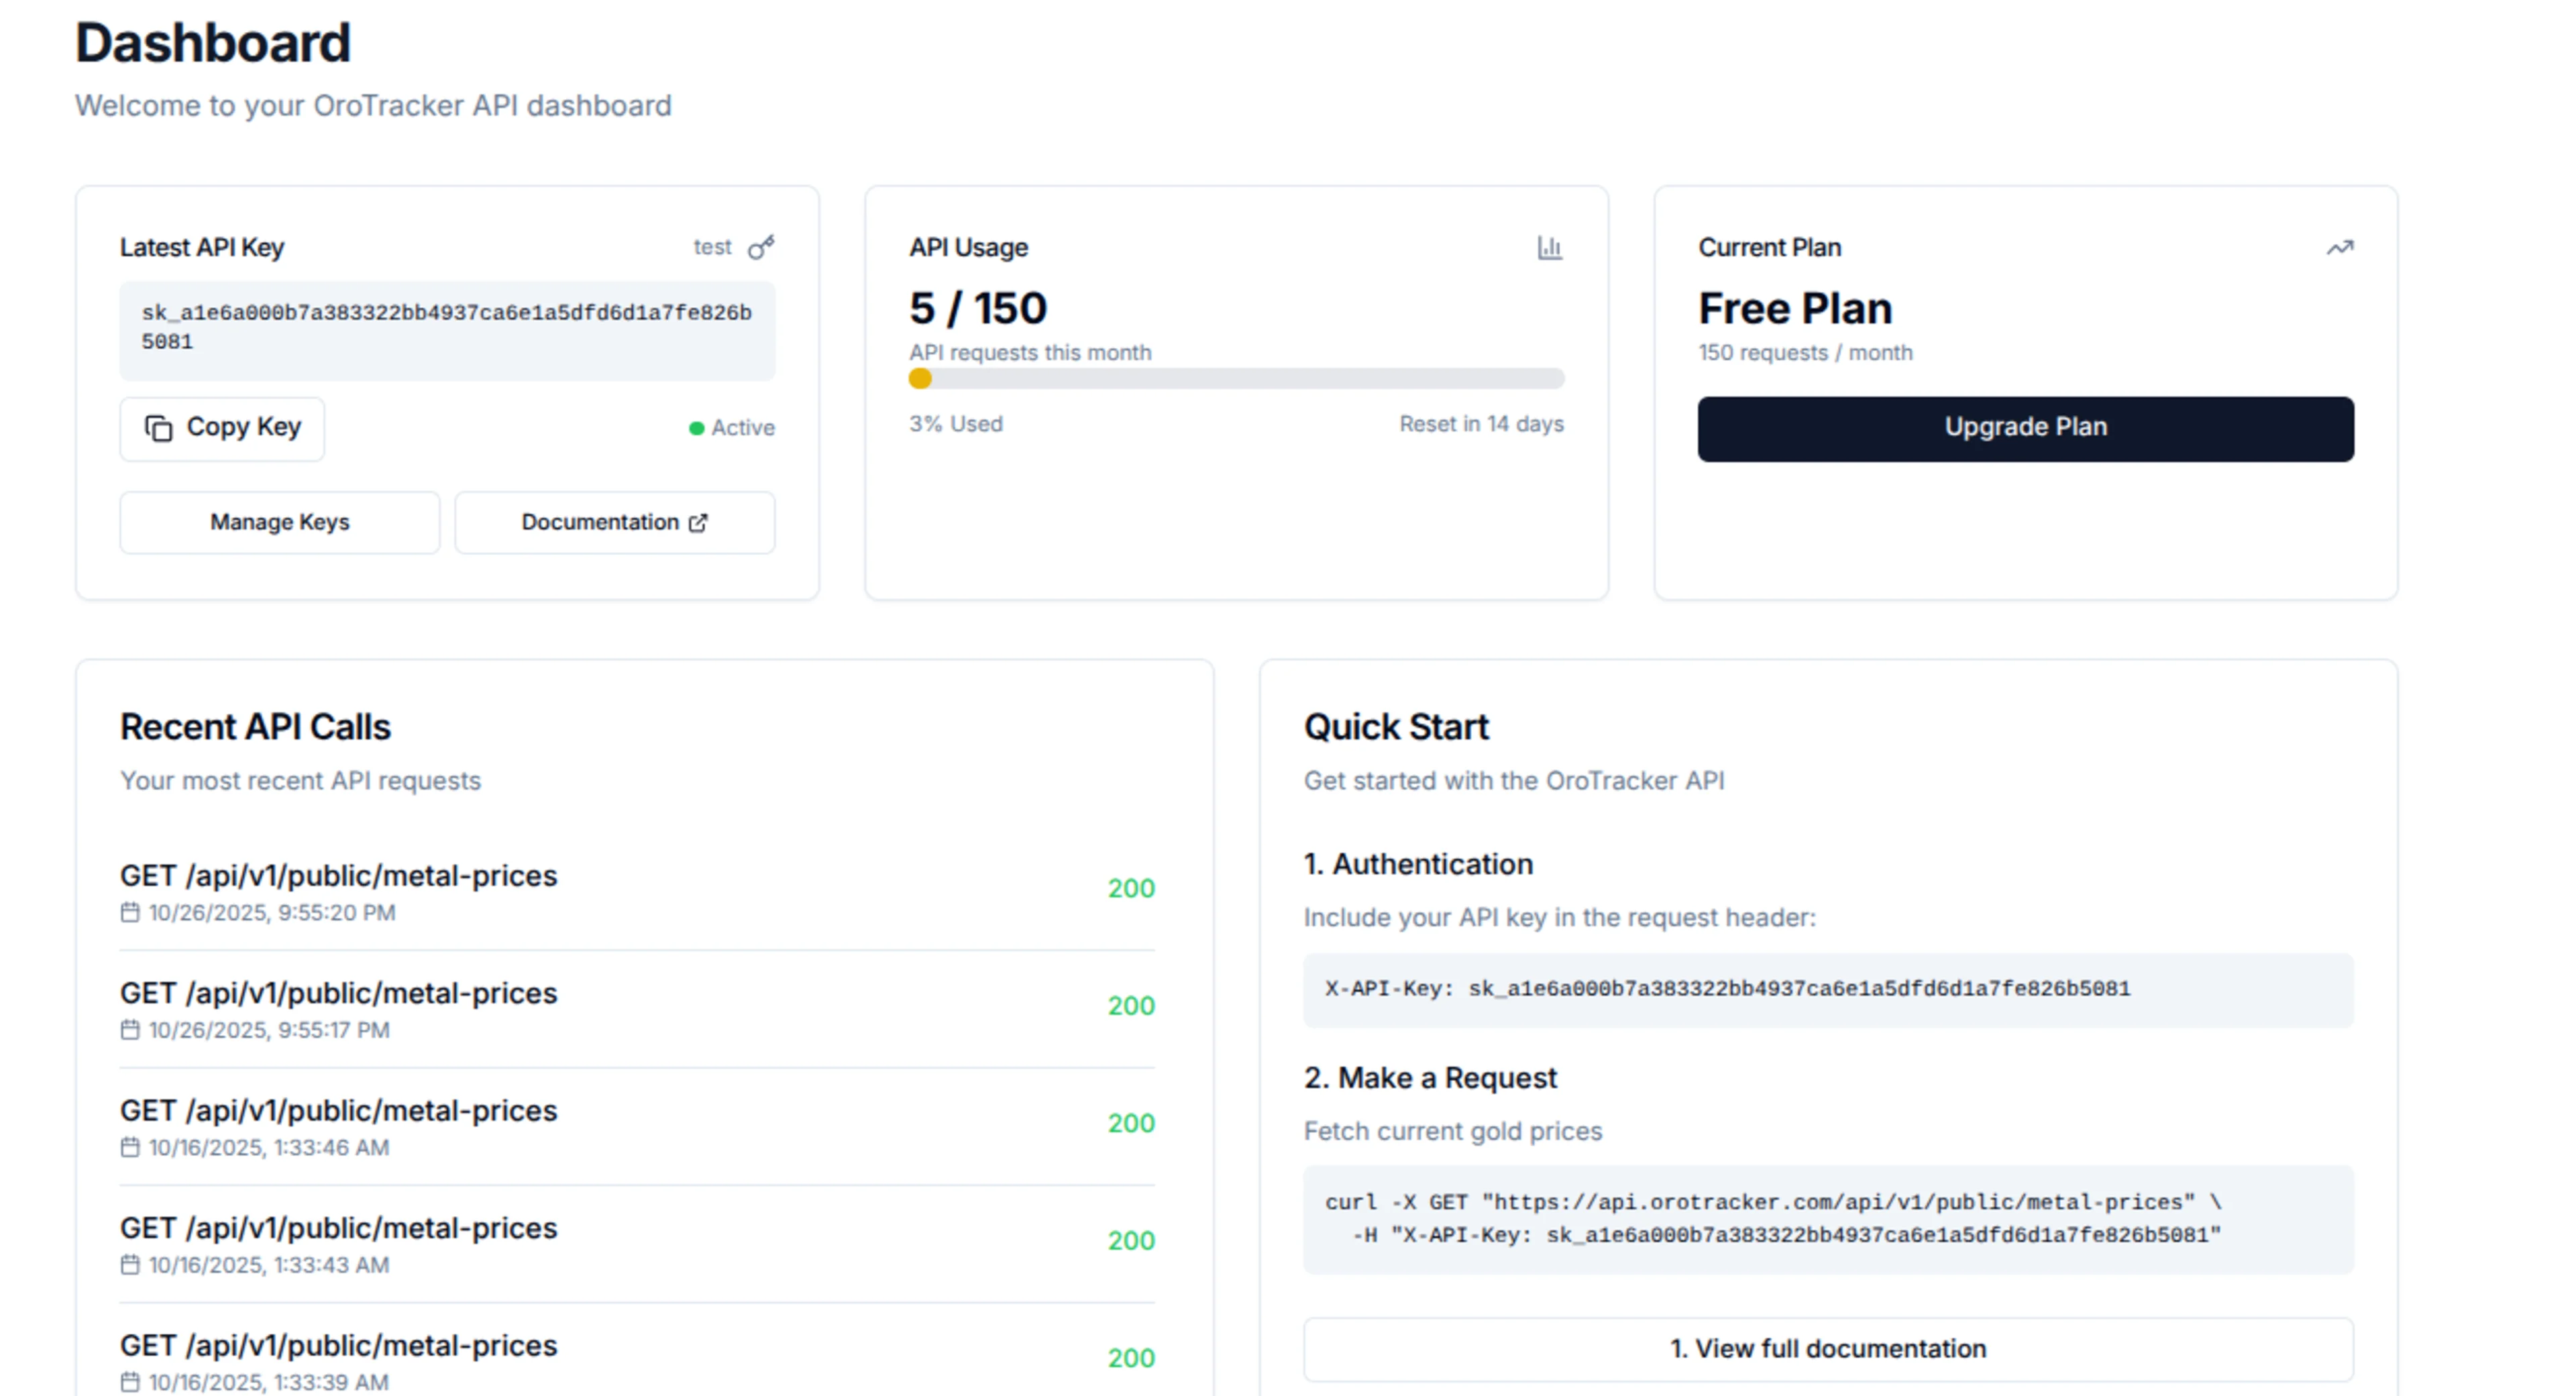Click the 5 / 150 usage count
Viewport: 2576px width, 1396px height.
(x=978, y=308)
